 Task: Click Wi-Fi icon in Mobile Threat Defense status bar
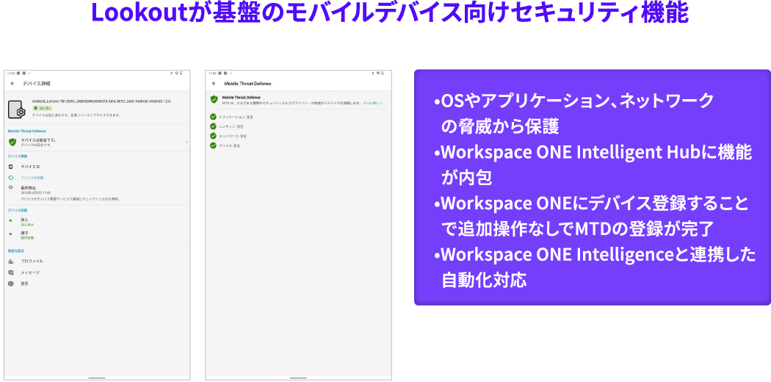pyautogui.click(x=379, y=73)
